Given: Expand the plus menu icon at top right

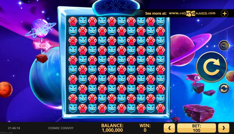Looking at the screenshot, I should pos(225,13).
